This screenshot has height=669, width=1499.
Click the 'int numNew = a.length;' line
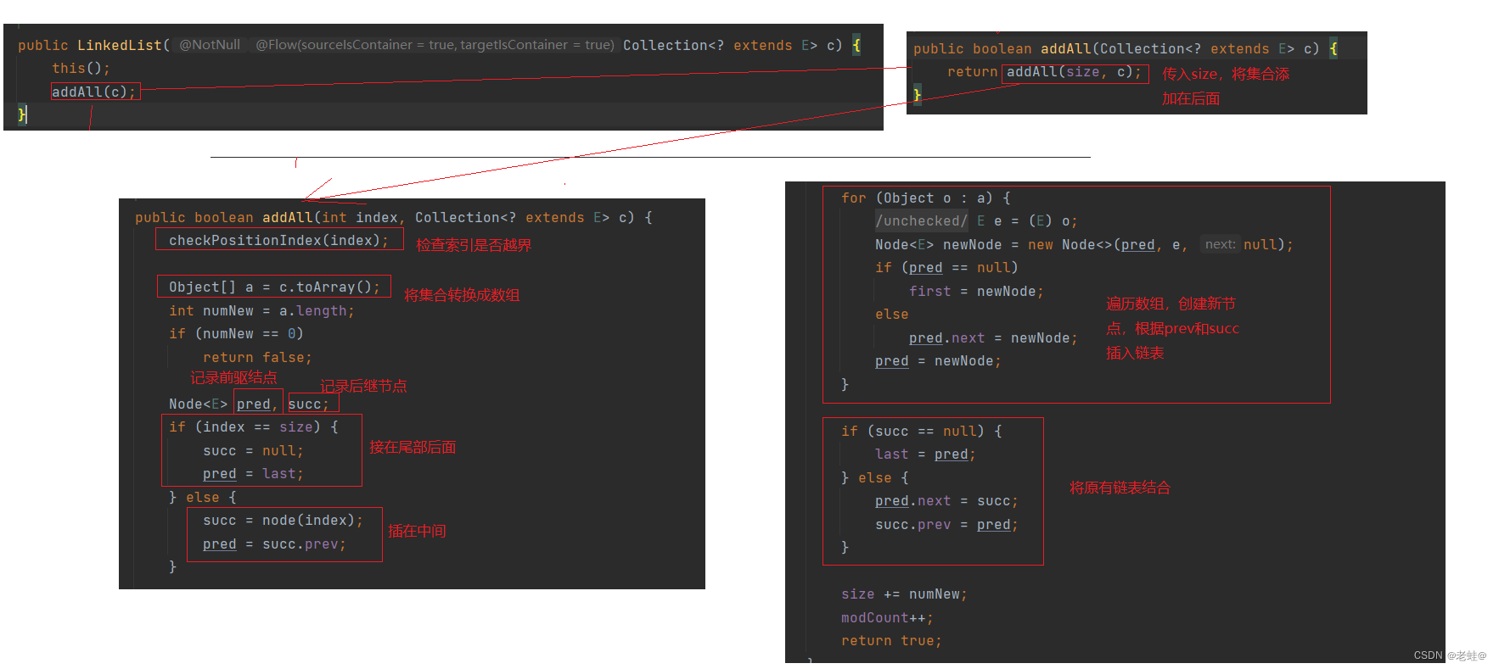[261, 310]
